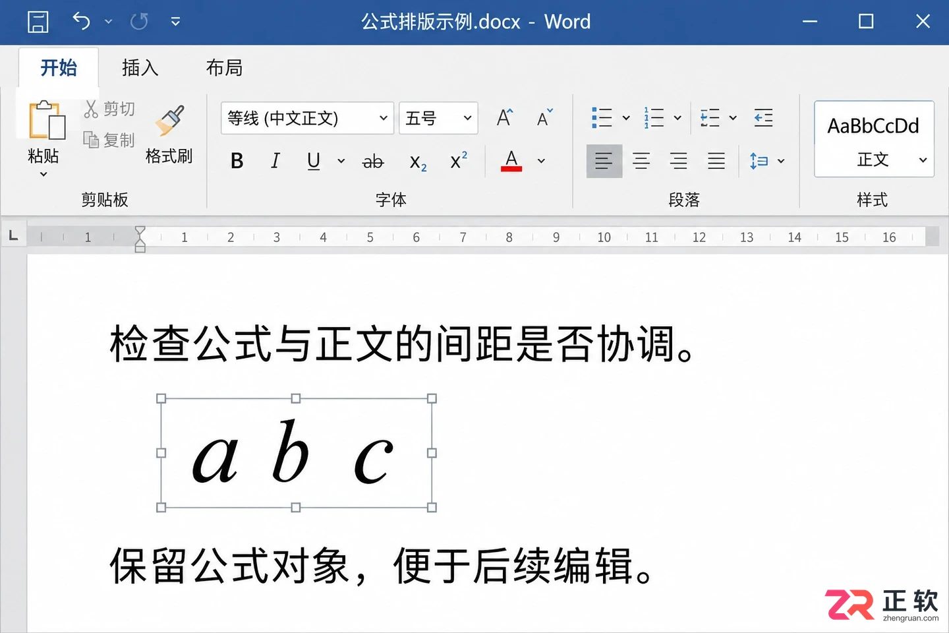Paste using the 粘贴 clipboard icon
949x633 pixels.
tap(46, 121)
